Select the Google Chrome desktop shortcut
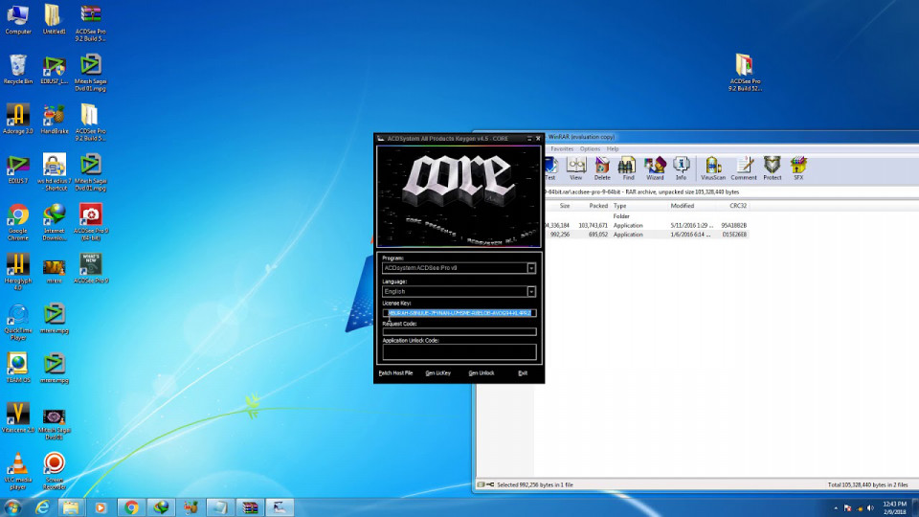 pyautogui.click(x=17, y=222)
